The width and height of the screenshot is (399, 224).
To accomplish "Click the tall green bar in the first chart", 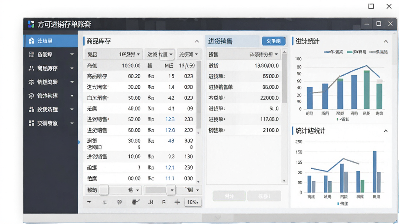I will point(367,90).
